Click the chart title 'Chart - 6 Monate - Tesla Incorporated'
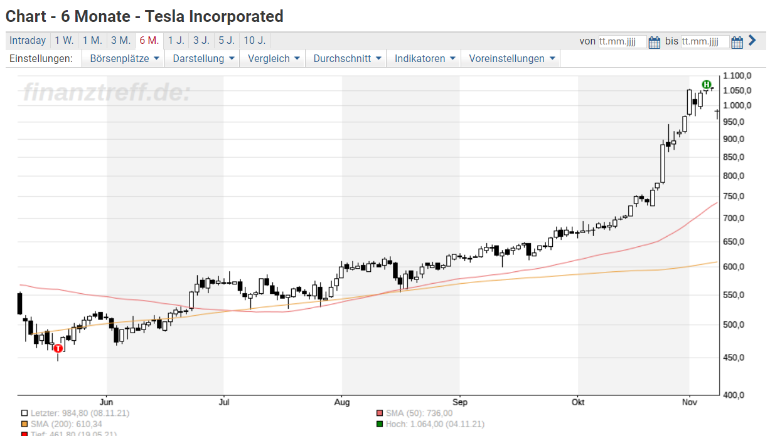 coord(144,16)
